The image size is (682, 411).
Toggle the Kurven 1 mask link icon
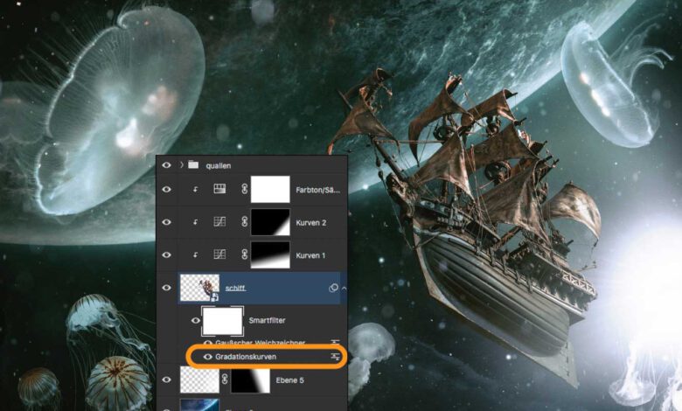[245, 254]
